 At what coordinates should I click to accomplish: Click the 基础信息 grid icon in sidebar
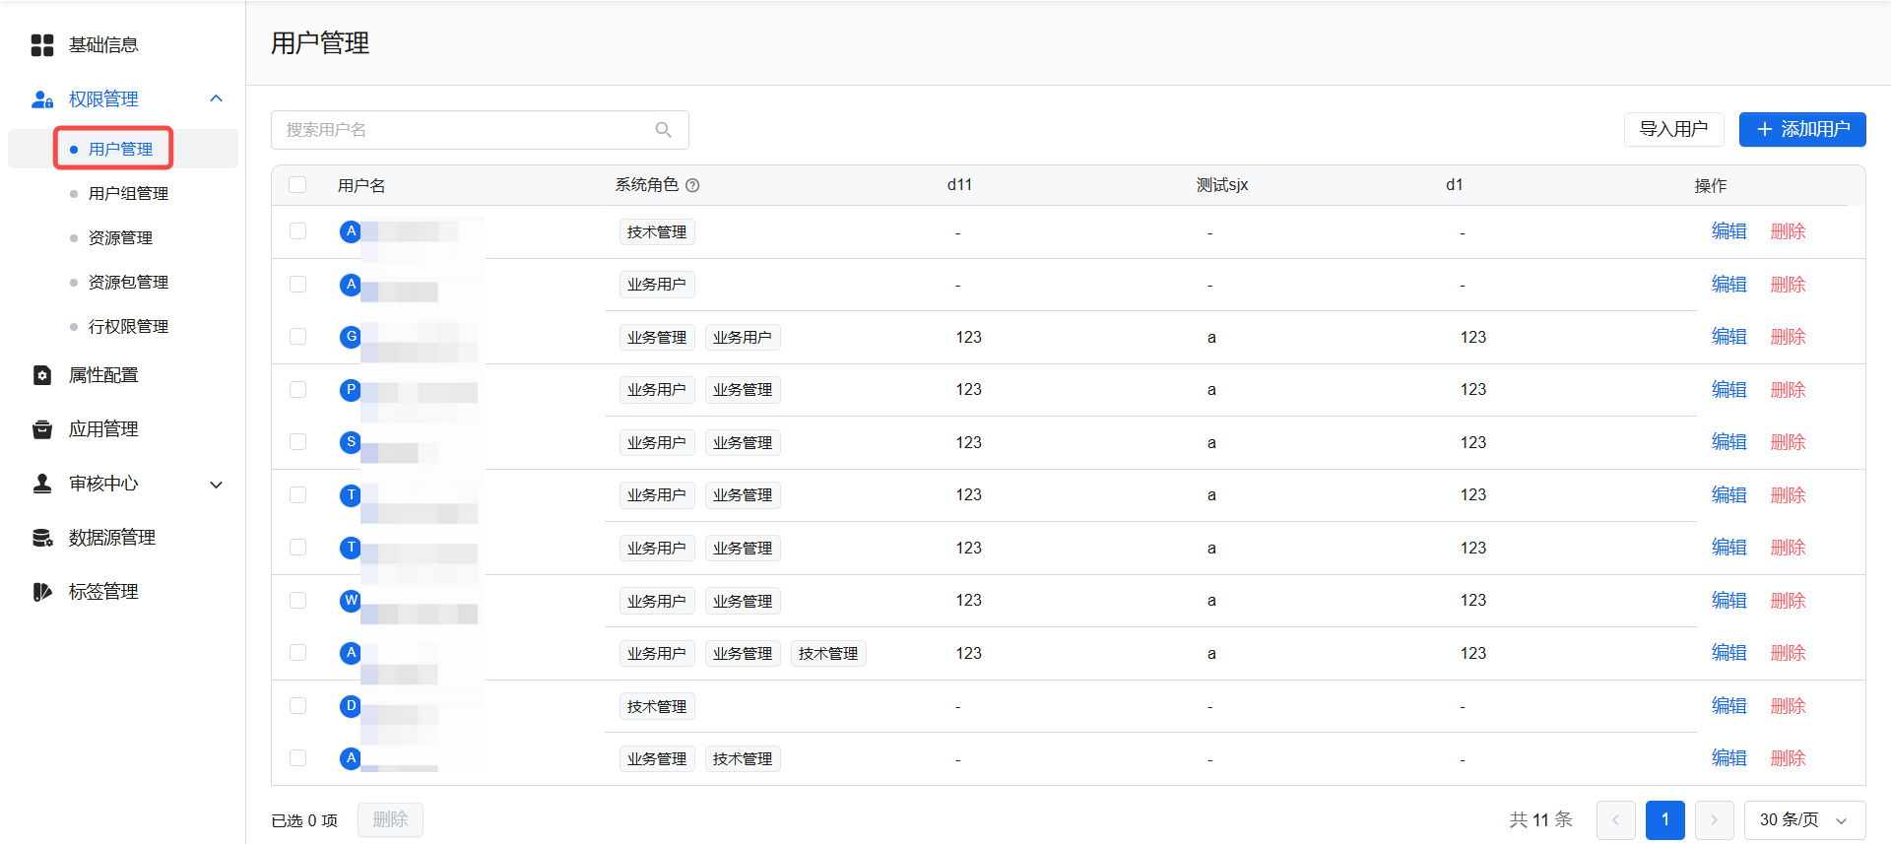[x=42, y=45]
